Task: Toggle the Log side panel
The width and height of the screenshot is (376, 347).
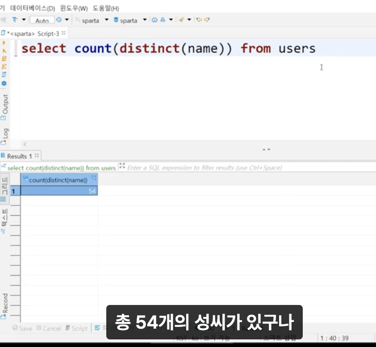Action: coord(4,136)
